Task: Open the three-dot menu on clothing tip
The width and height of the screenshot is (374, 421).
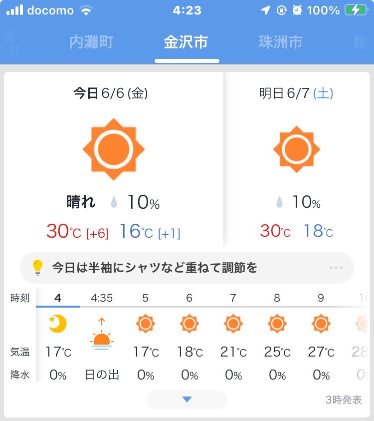Action: point(336,268)
